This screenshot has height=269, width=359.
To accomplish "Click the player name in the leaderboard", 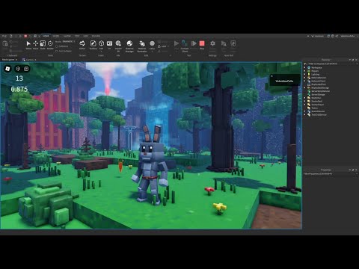I will click(x=284, y=81).
